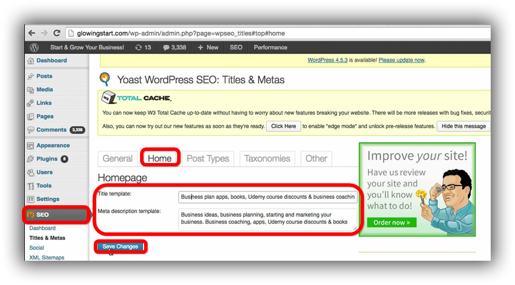Screen dimensions: 515x285
Task: Focus the glowingstart.com URL address bar
Action: [x=278, y=33]
